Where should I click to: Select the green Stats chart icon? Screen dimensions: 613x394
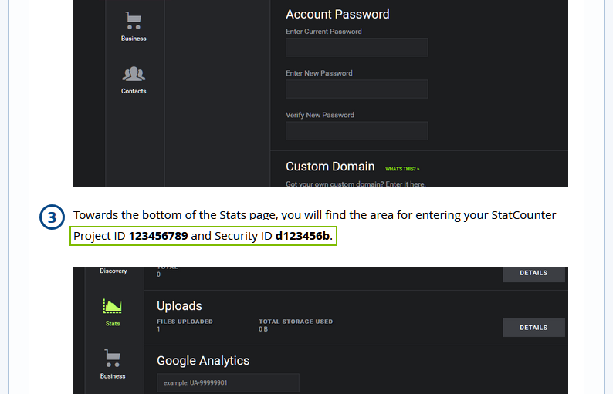pos(113,306)
